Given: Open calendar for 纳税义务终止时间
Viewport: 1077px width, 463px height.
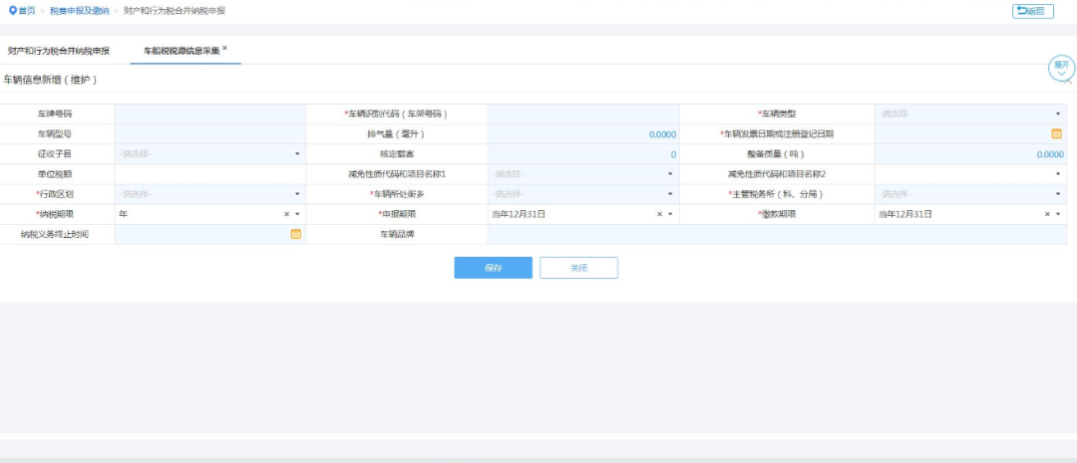Looking at the screenshot, I should pos(295,234).
